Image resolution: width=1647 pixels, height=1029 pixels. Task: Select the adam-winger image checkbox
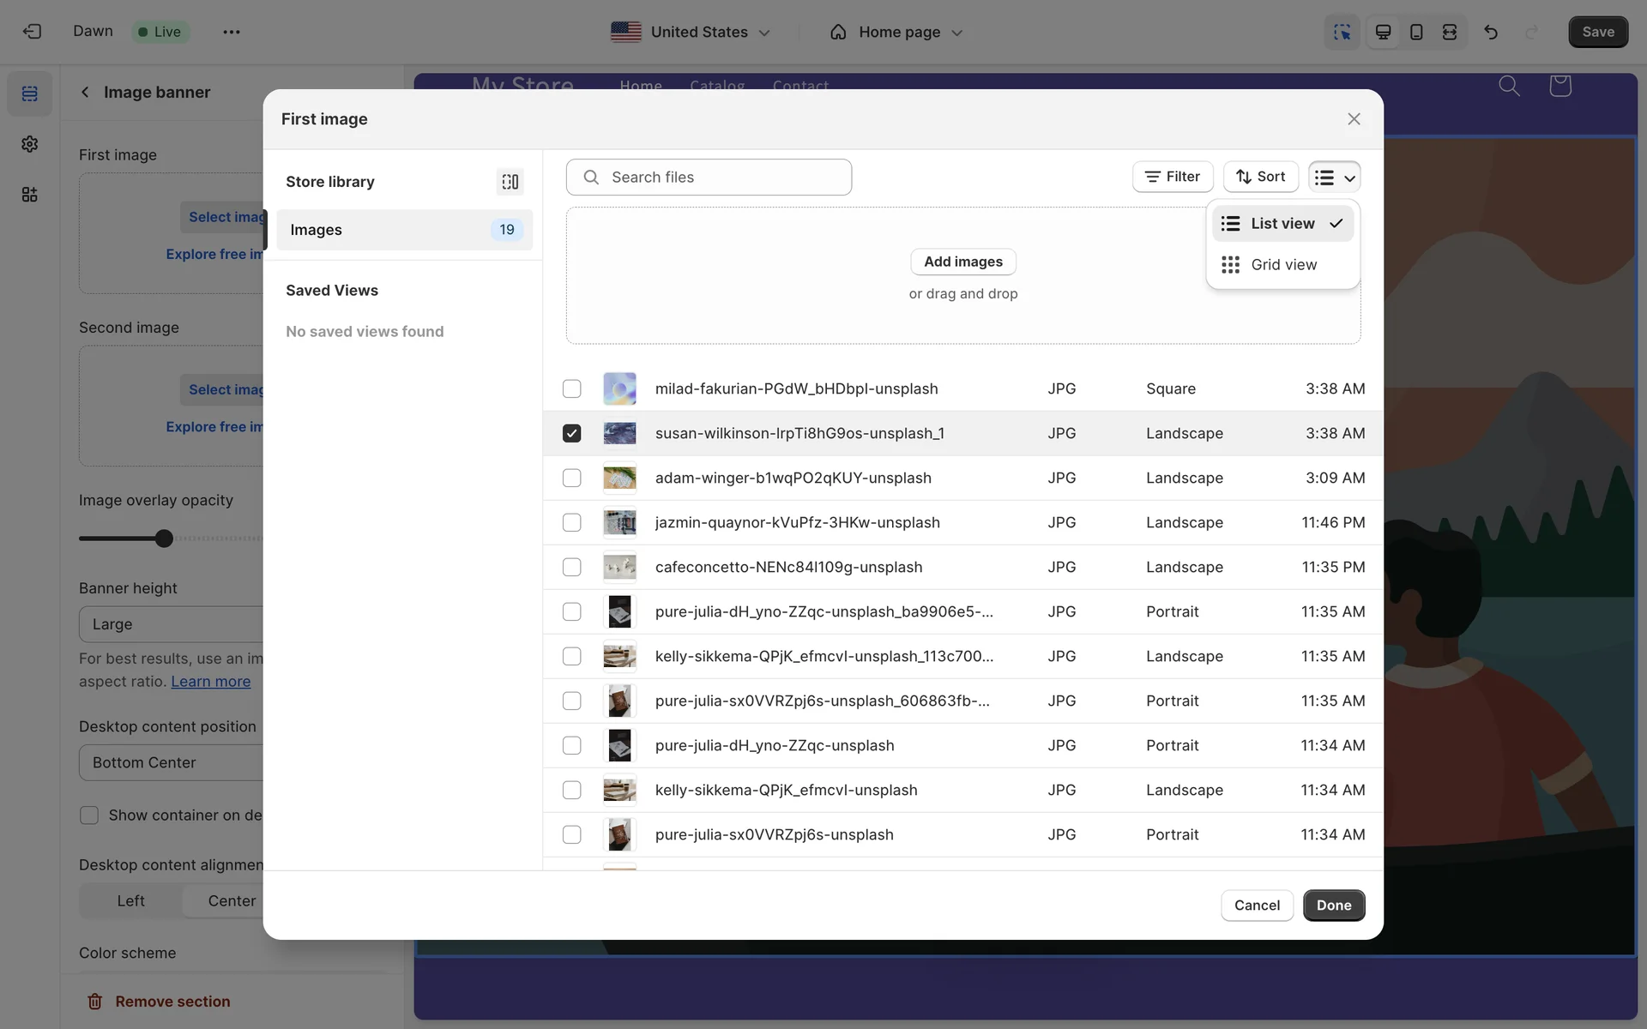(x=571, y=478)
